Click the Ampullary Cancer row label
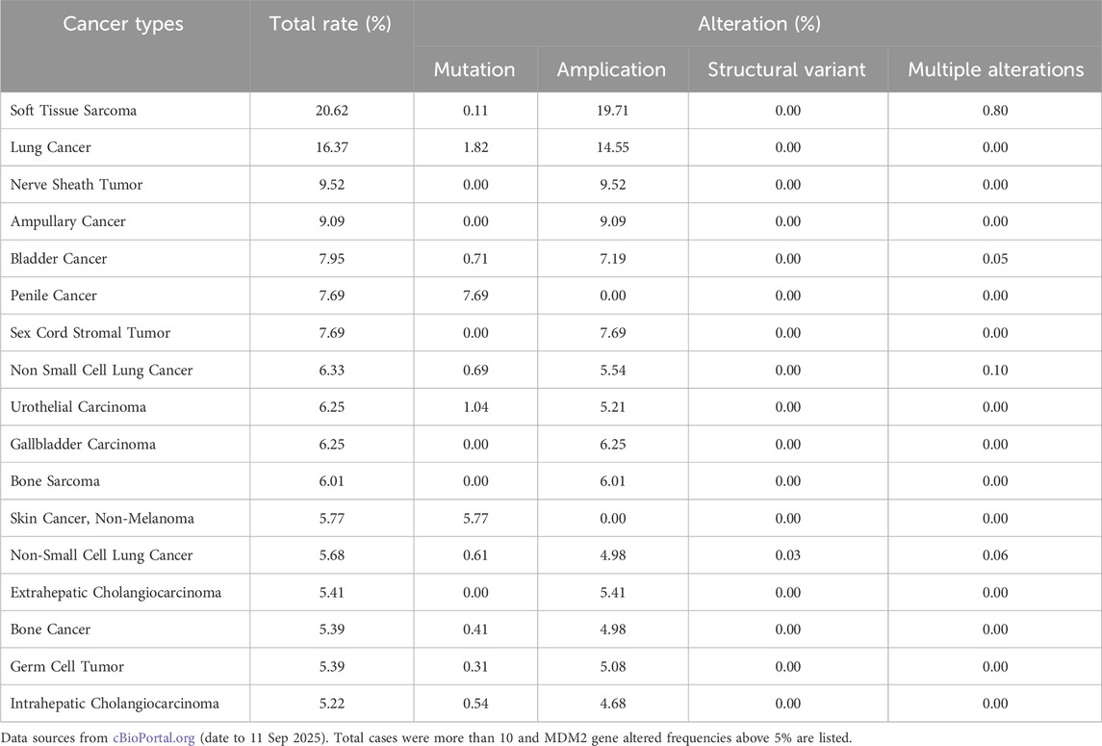The height and width of the screenshot is (746, 1102). click(x=67, y=221)
